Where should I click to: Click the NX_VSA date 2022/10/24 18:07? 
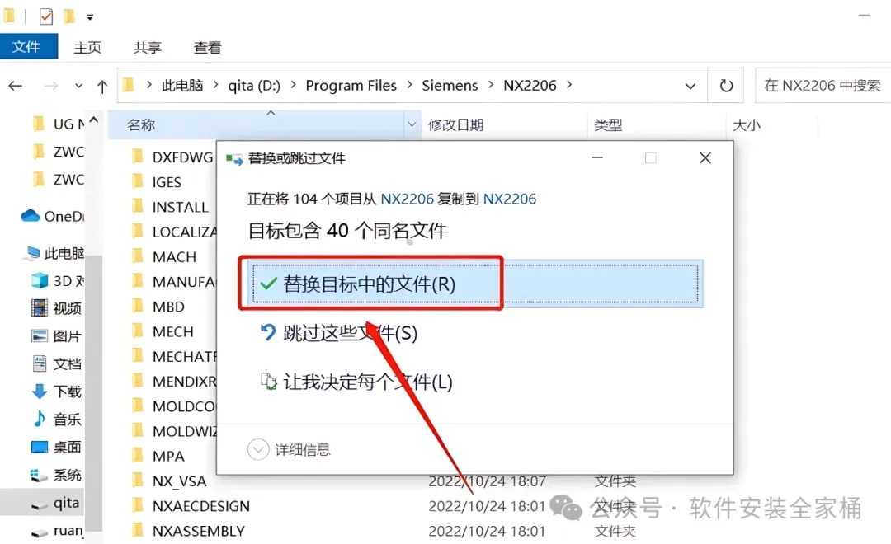487,481
